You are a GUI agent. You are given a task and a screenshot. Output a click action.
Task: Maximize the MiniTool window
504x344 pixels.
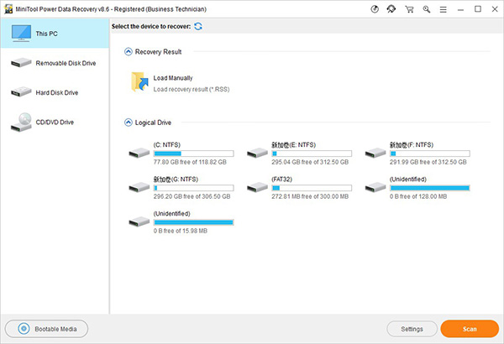pos(478,9)
